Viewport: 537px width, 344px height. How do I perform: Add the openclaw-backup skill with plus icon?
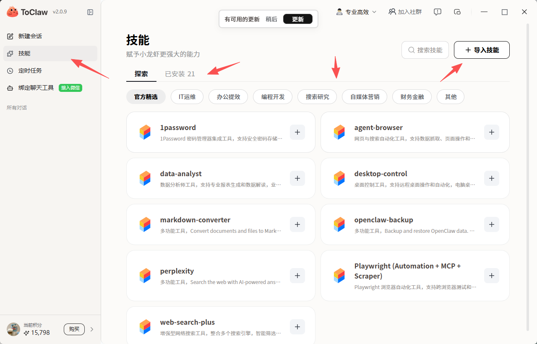492,224
